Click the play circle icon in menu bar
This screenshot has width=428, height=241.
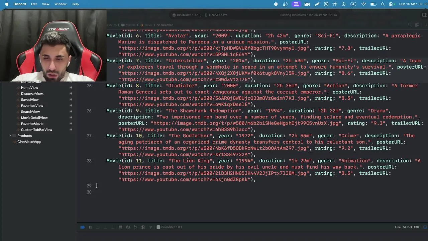tap(343, 4)
